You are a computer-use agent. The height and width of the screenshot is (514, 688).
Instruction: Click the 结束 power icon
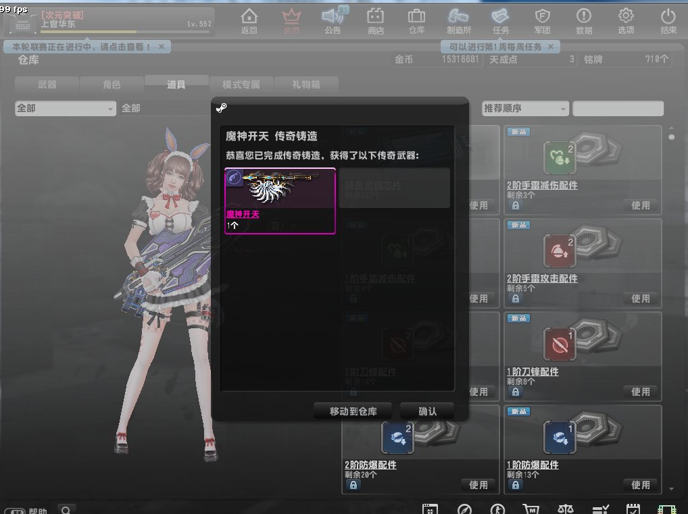pyautogui.click(x=668, y=21)
